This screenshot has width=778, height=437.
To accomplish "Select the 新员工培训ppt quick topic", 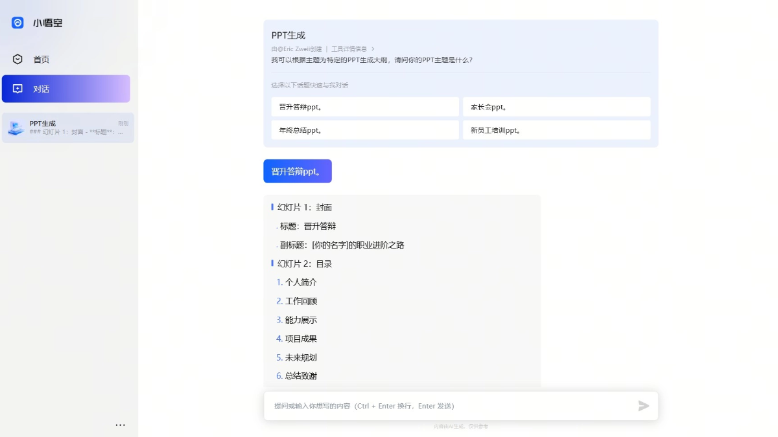I will tap(556, 129).
